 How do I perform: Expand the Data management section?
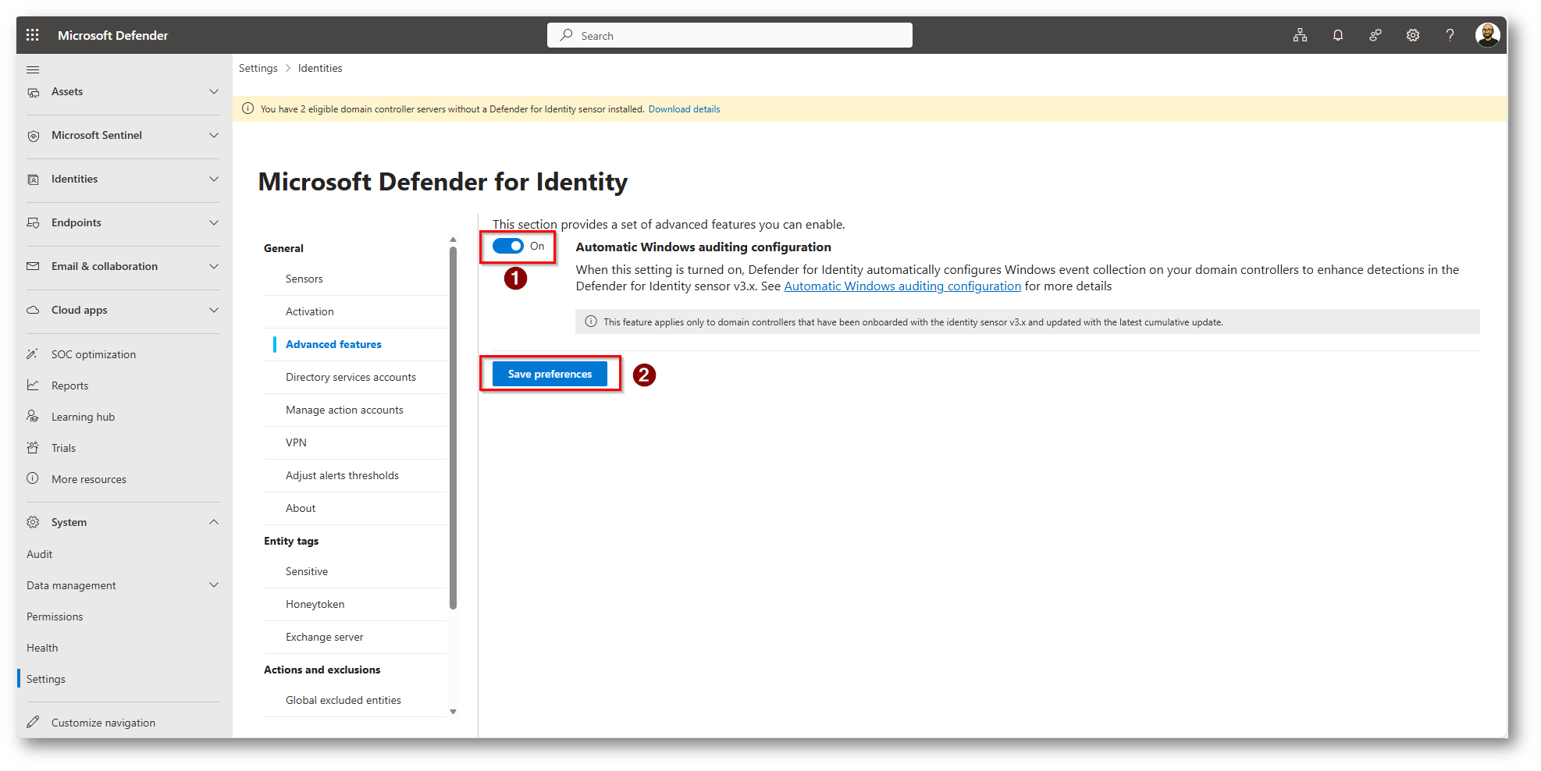213,585
